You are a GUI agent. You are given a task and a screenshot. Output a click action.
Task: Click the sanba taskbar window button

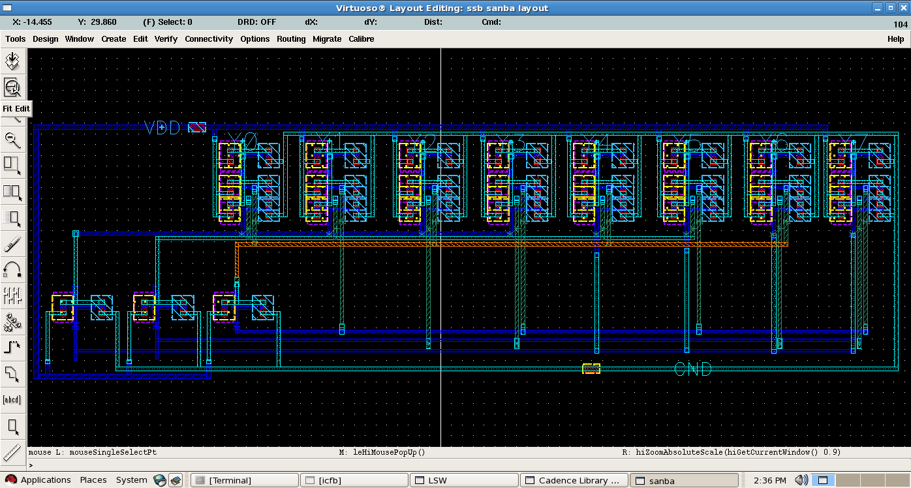coord(683,481)
